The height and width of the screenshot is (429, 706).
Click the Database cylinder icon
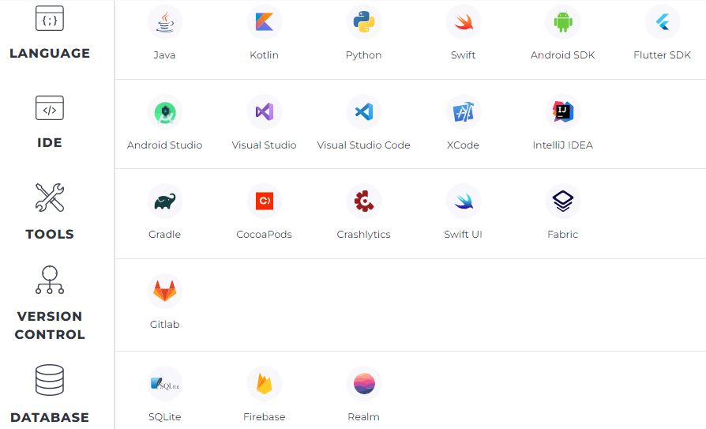coord(50,380)
